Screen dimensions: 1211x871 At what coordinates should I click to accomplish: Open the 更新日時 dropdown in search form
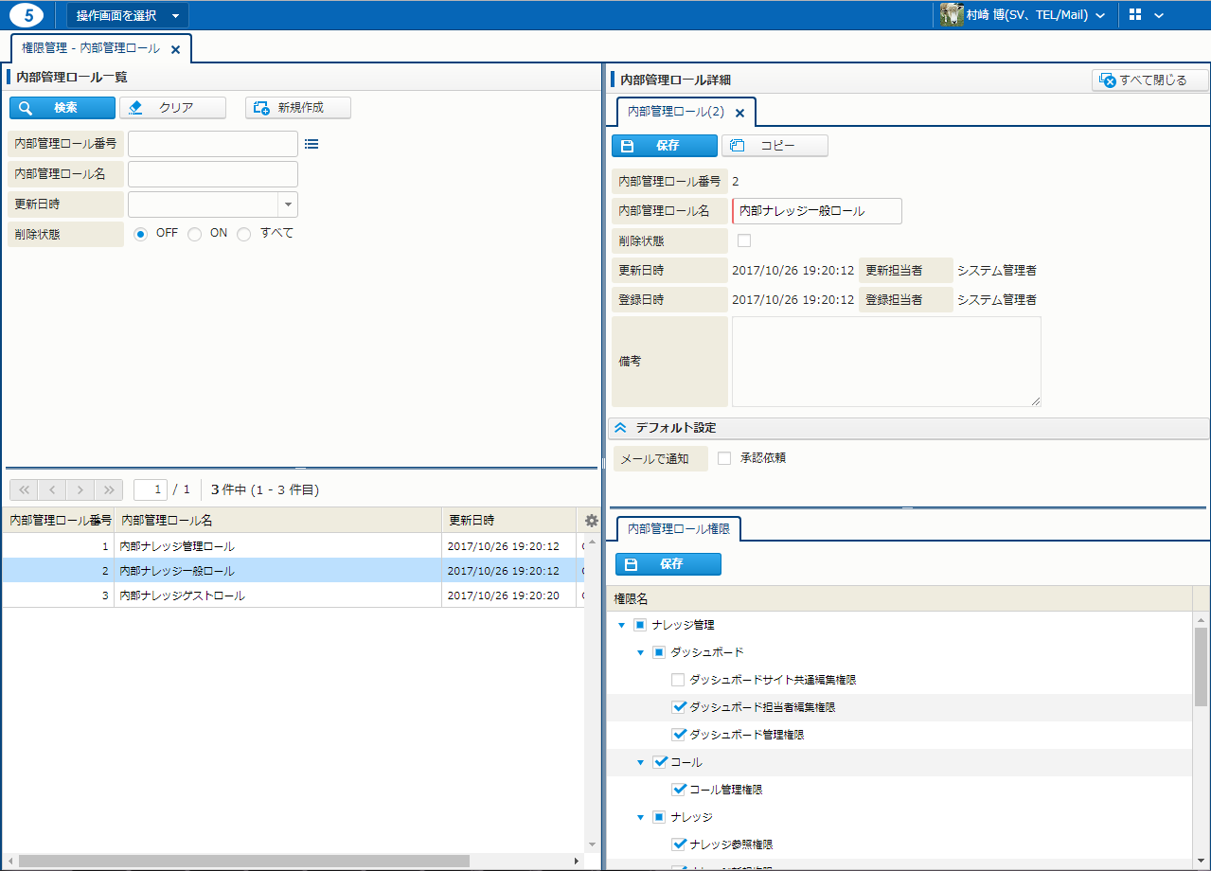288,204
